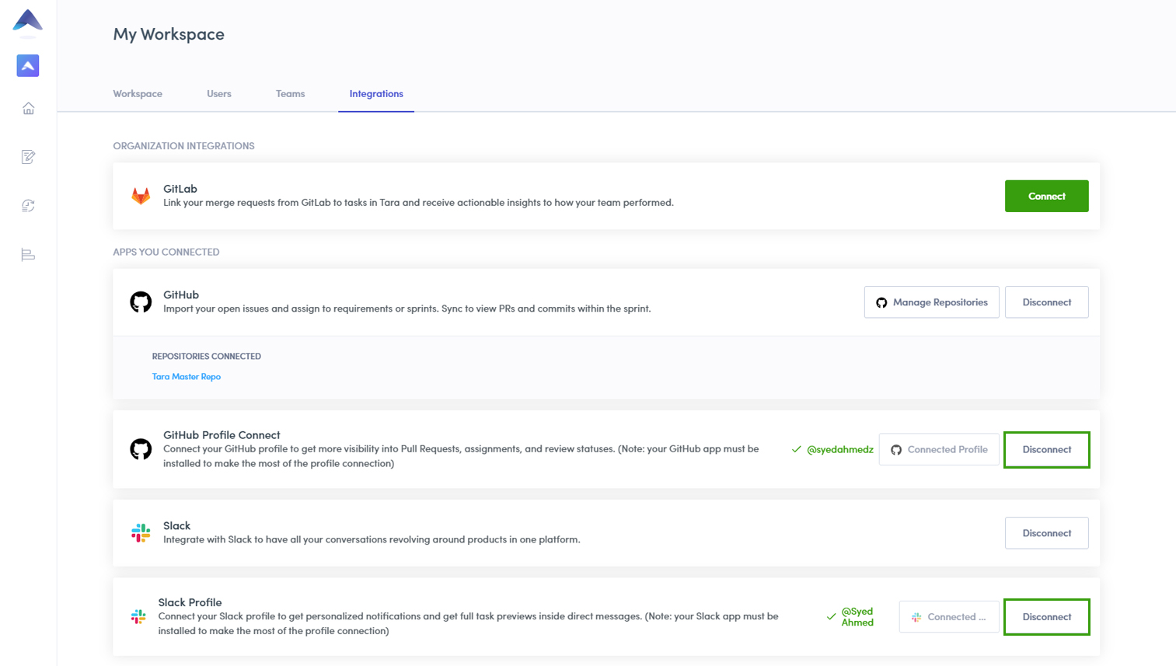Click the GitHub Profile Connect octocat logo
Image resolution: width=1176 pixels, height=666 pixels.
click(x=141, y=449)
